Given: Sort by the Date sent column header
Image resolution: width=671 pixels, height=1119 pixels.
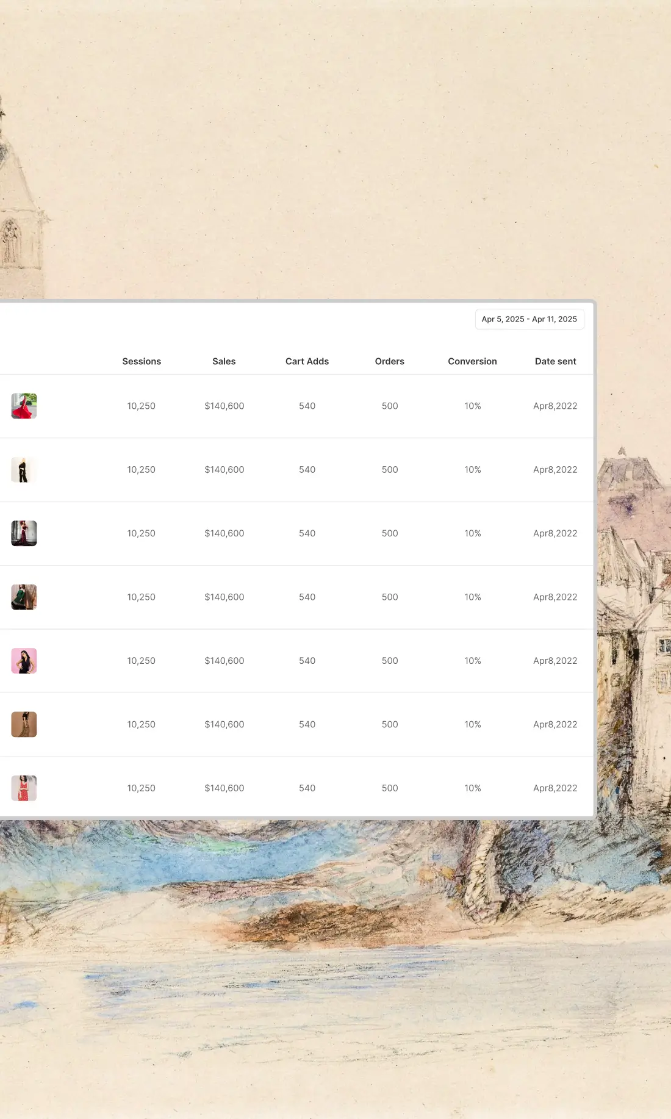Looking at the screenshot, I should point(556,361).
